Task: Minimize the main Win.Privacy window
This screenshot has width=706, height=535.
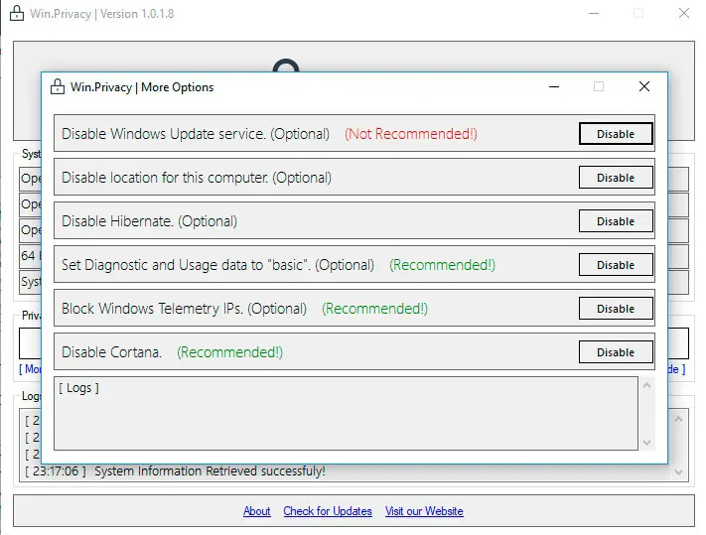Action: pos(594,13)
